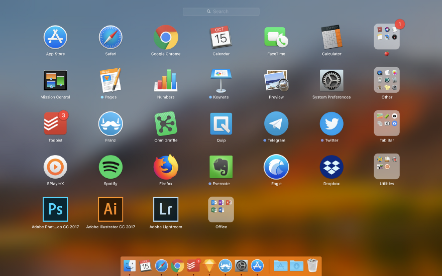The width and height of the screenshot is (442, 276).
Task: Launch Todoist with the 3 badge
Action: point(55,123)
